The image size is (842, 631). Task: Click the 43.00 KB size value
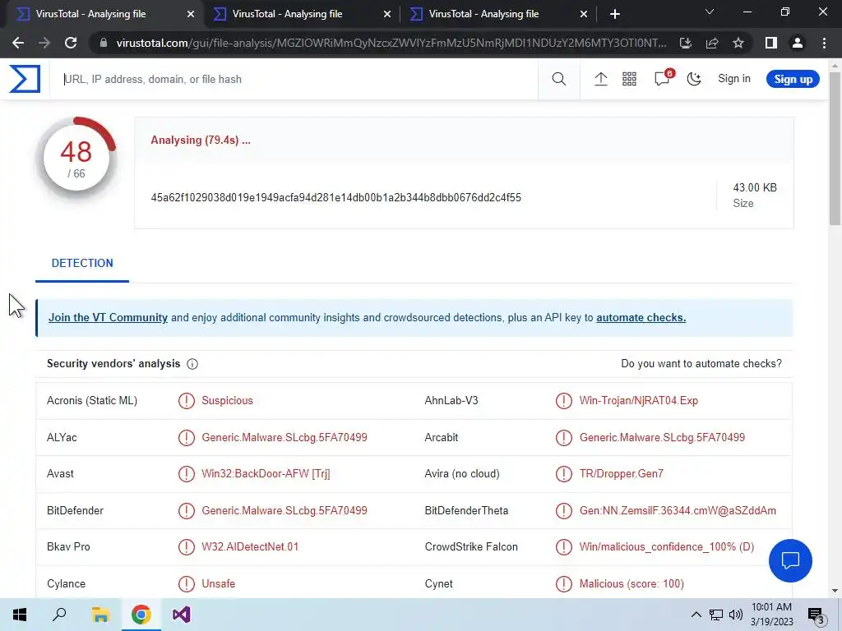pos(755,187)
